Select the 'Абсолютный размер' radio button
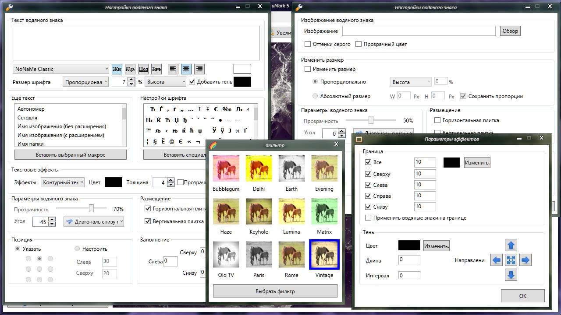 [x=315, y=96]
